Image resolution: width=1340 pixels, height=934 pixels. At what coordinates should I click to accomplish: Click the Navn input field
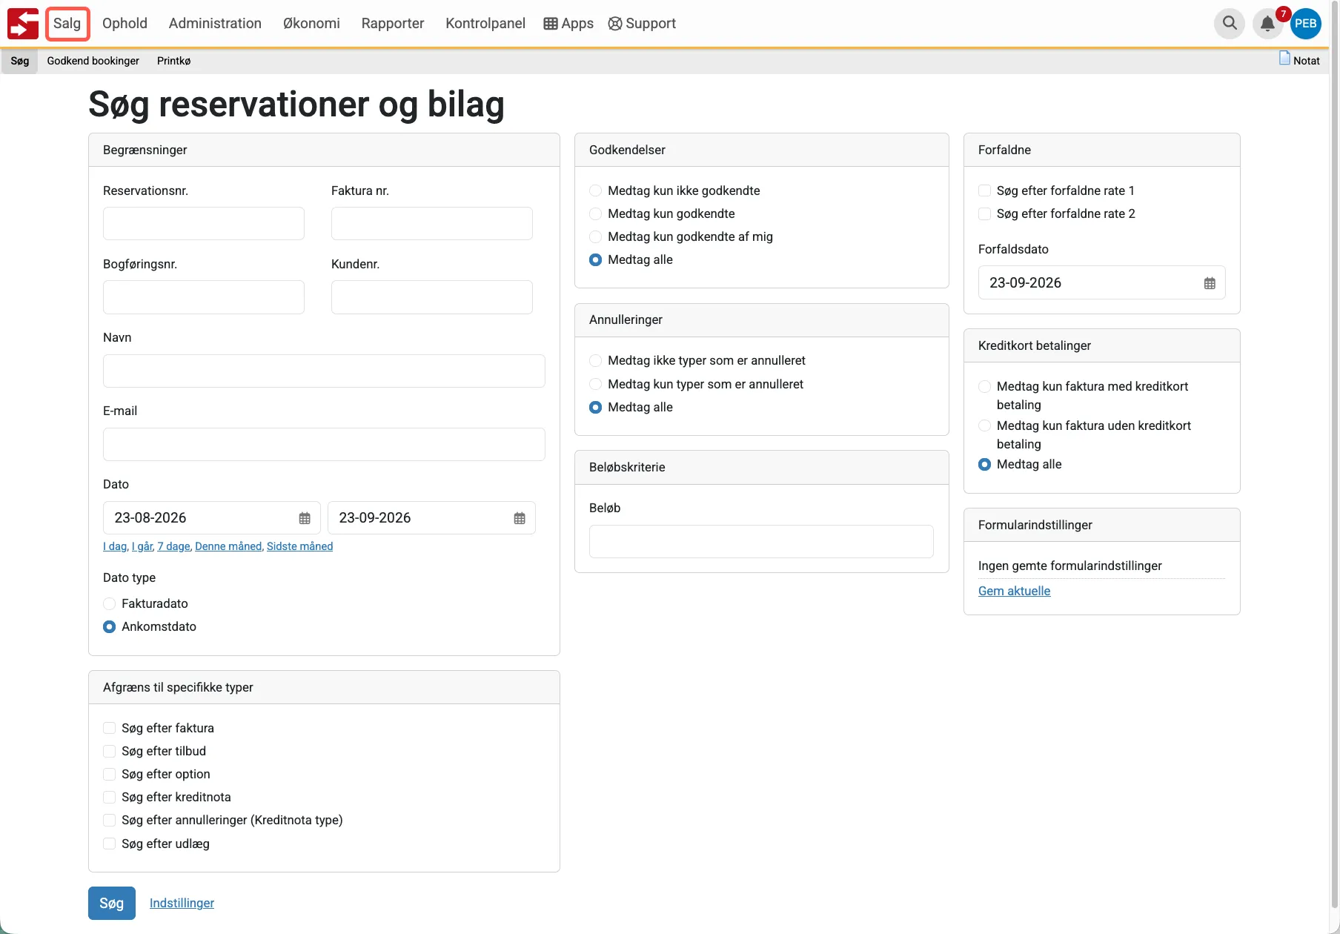pos(324,371)
